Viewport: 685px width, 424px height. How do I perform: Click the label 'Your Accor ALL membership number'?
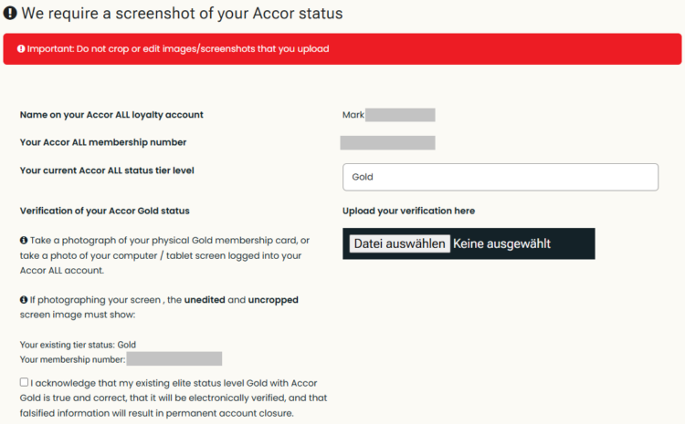coord(103,142)
